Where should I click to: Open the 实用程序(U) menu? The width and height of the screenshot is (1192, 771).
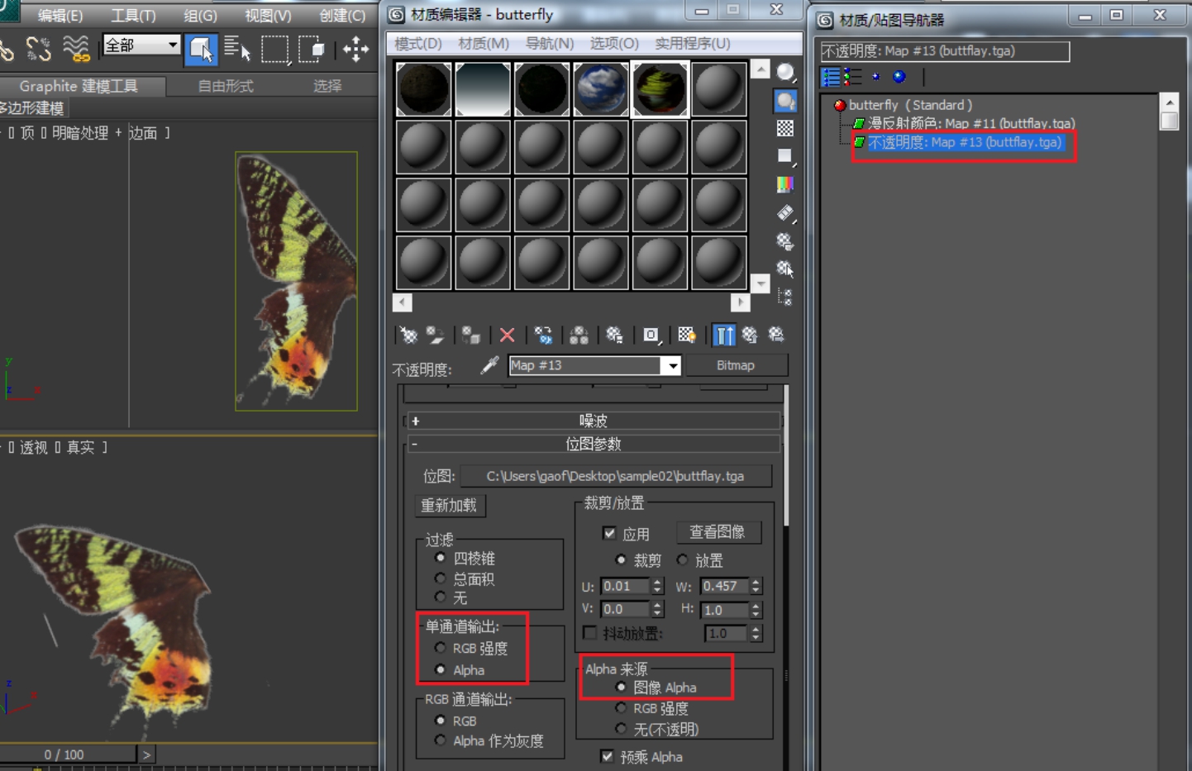pos(693,43)
